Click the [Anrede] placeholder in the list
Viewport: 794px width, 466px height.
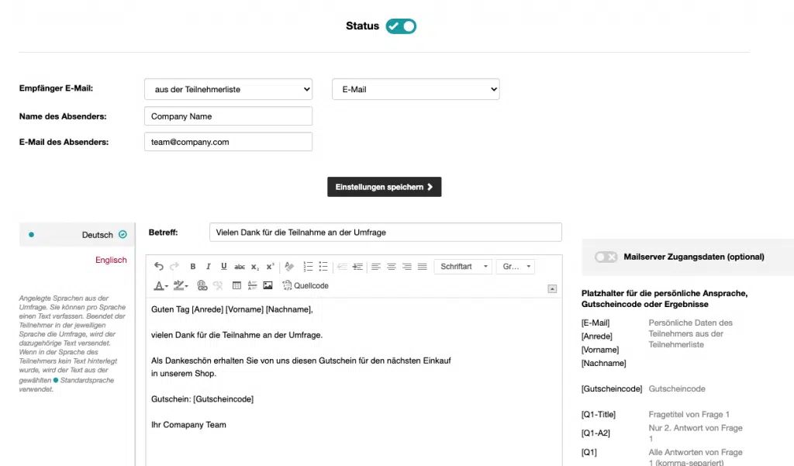[x=597, y=336]
